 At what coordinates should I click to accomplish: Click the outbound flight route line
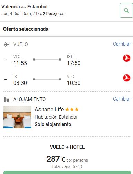click(x=47, y=60)
